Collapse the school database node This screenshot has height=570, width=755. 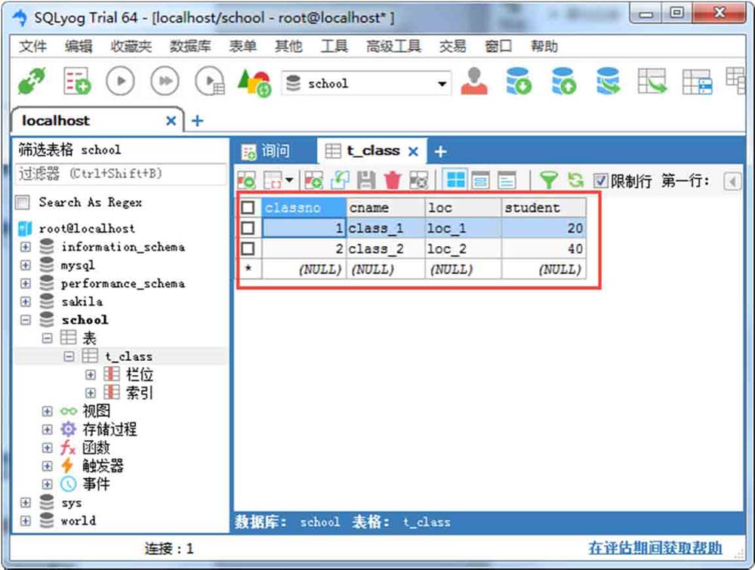coord(26,320)
